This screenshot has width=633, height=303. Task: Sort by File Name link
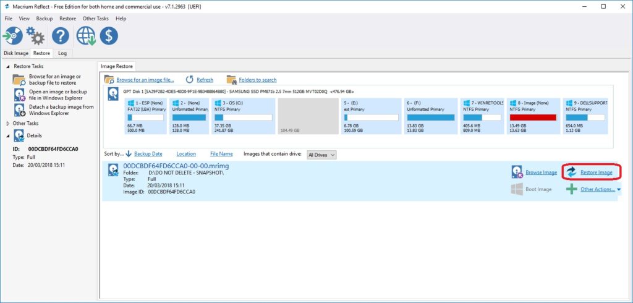point(221,154)
